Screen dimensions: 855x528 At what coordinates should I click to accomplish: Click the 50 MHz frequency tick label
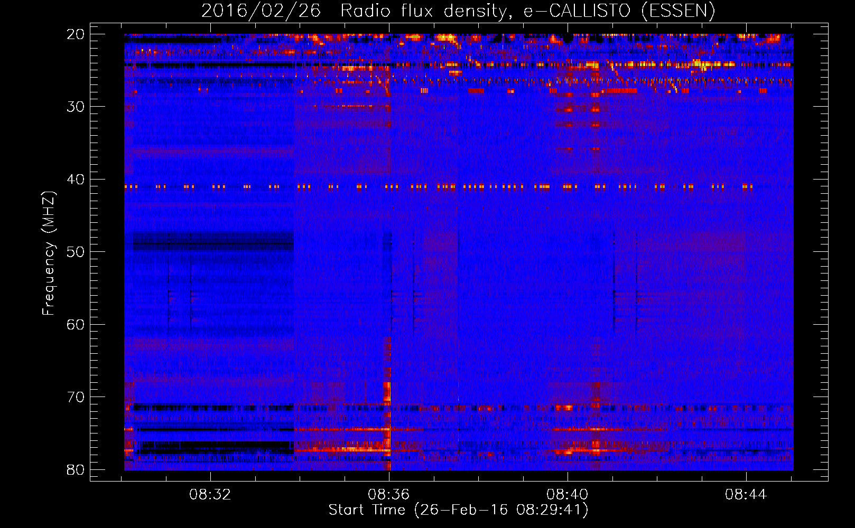coord(76,252)
